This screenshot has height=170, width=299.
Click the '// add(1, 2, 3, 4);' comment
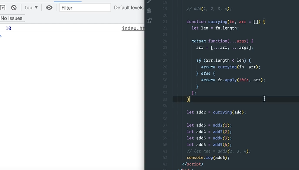tap(209, 9)
